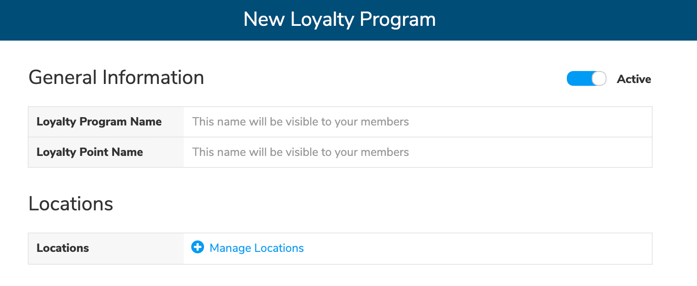This screenshot has width=697, height=286.
Task: Click the Locations row label cell
Action: (x=63, y=248)
